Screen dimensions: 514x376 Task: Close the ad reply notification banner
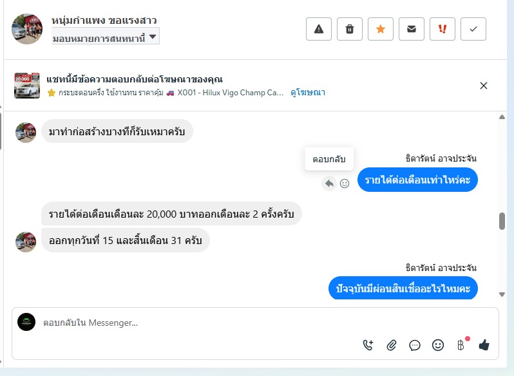click(484, 86)
